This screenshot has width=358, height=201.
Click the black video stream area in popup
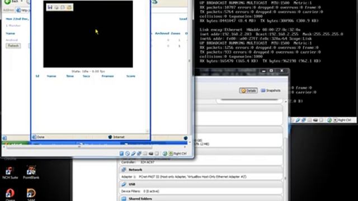click(x=88, y=34)
